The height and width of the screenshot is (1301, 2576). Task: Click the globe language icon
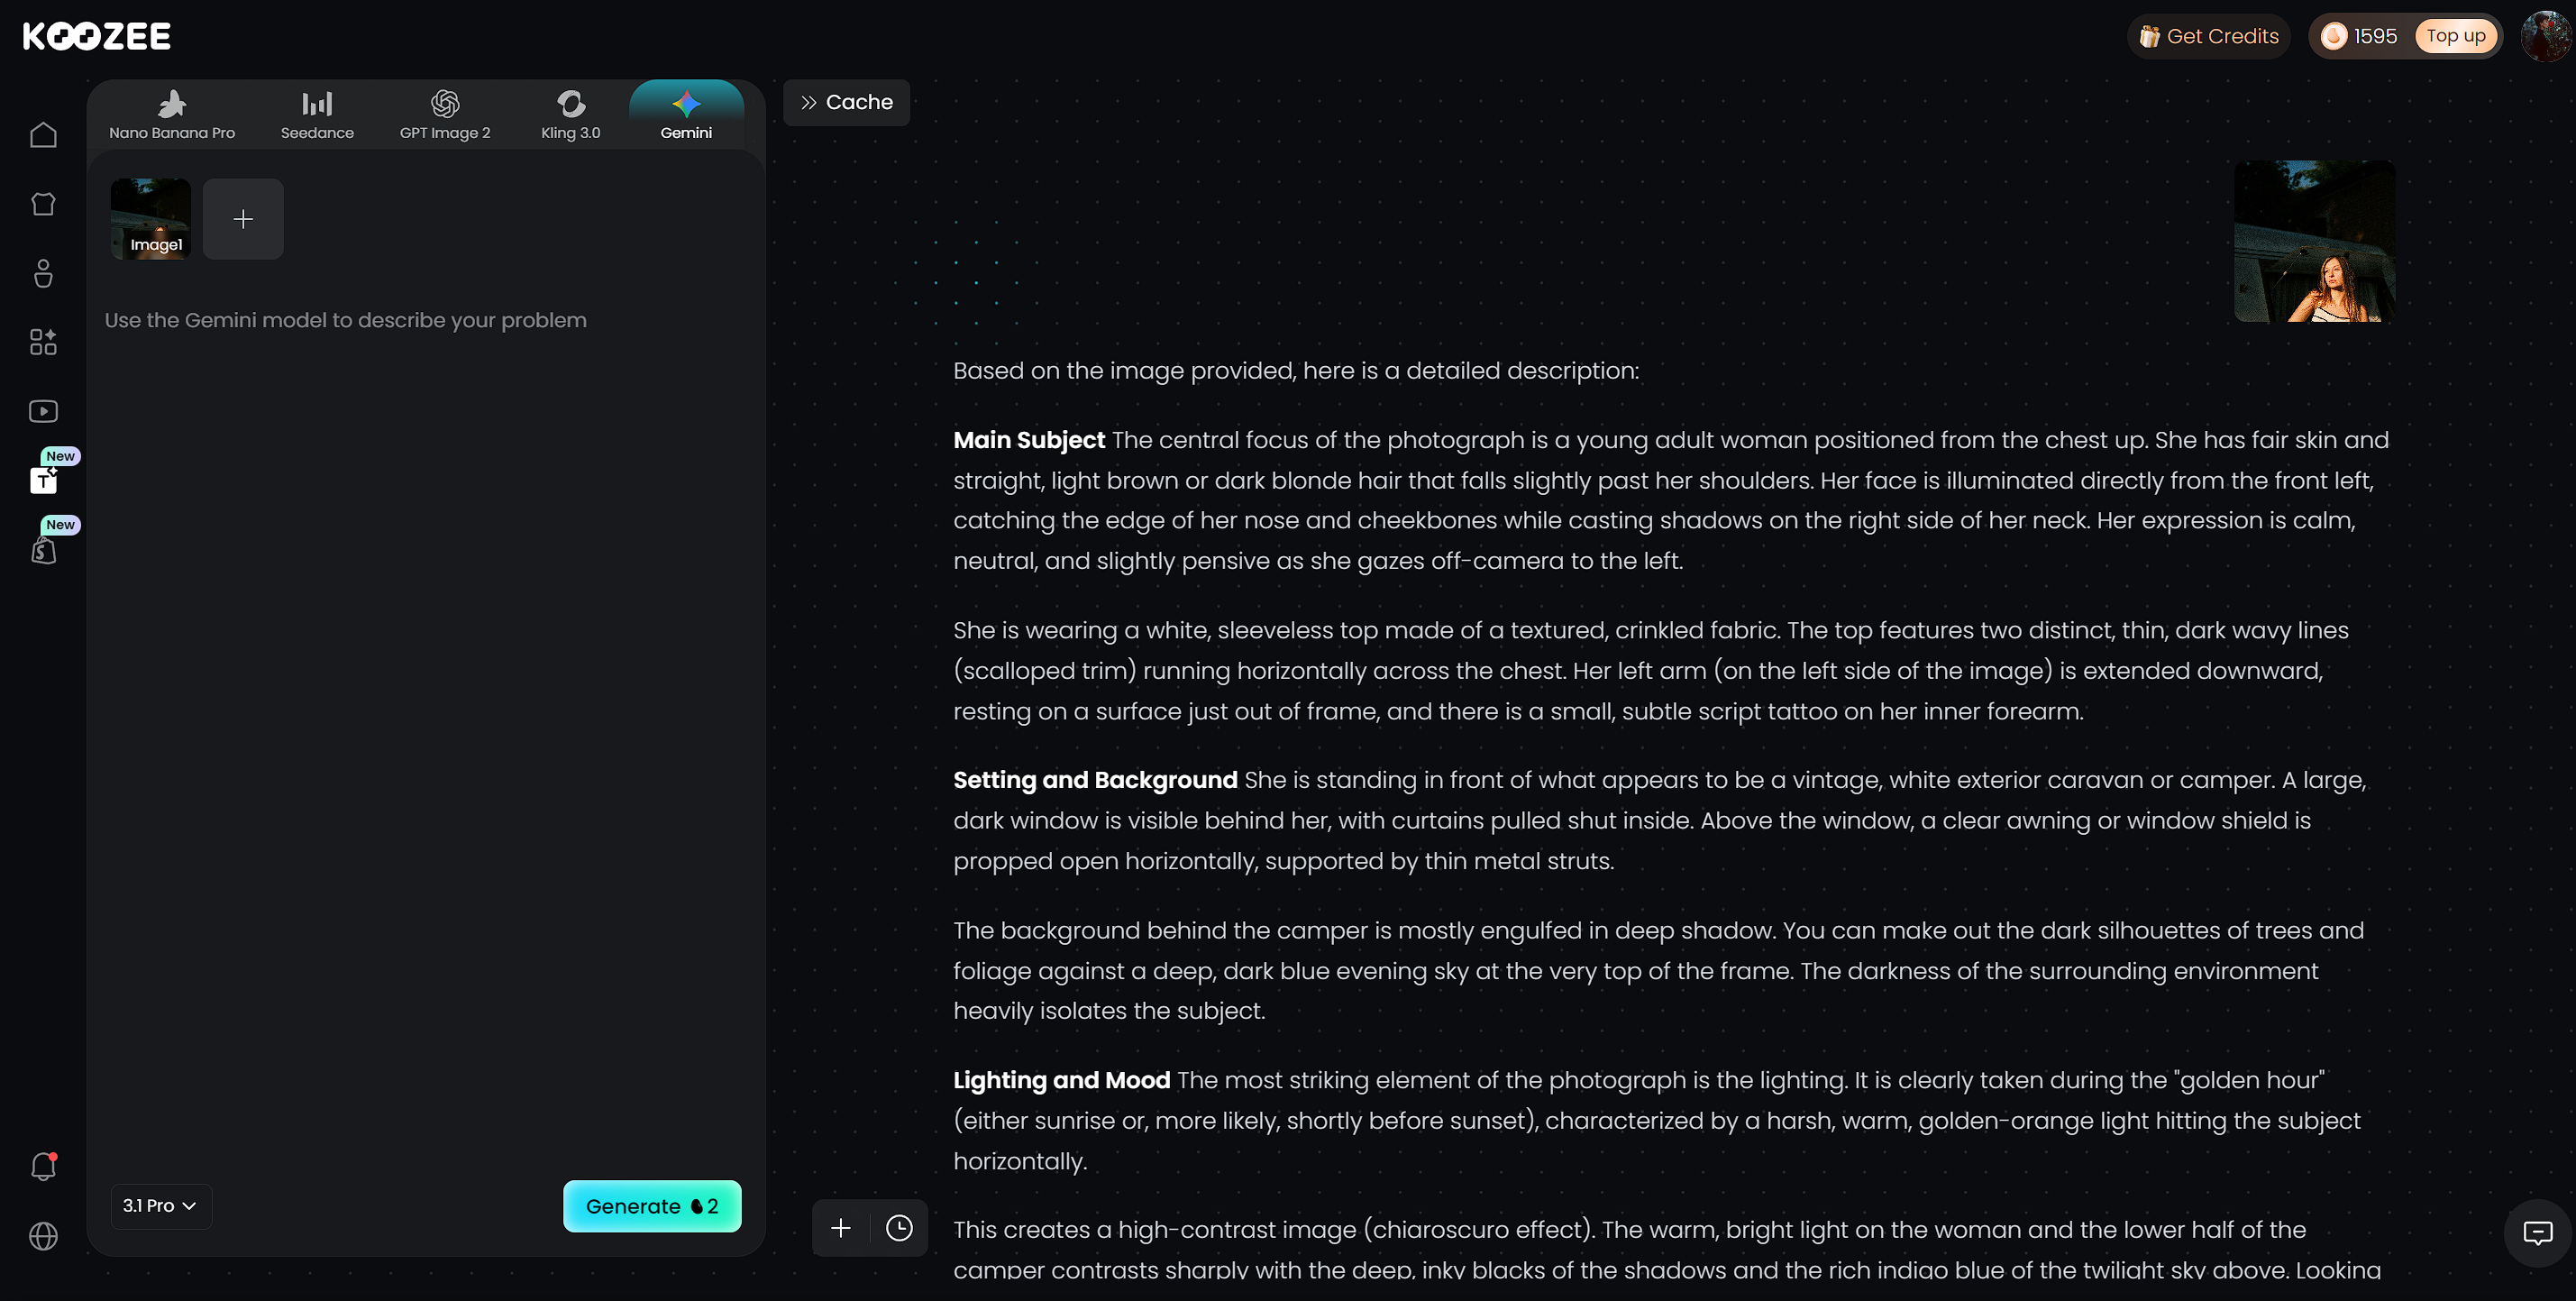click(43, 1236)
